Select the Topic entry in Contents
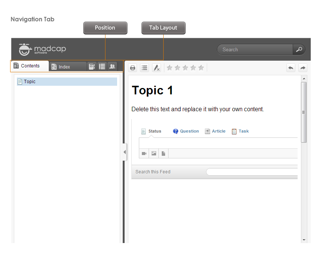Image resolution: width=328 pixels, height=264 pixels. (x=67, y=82)
